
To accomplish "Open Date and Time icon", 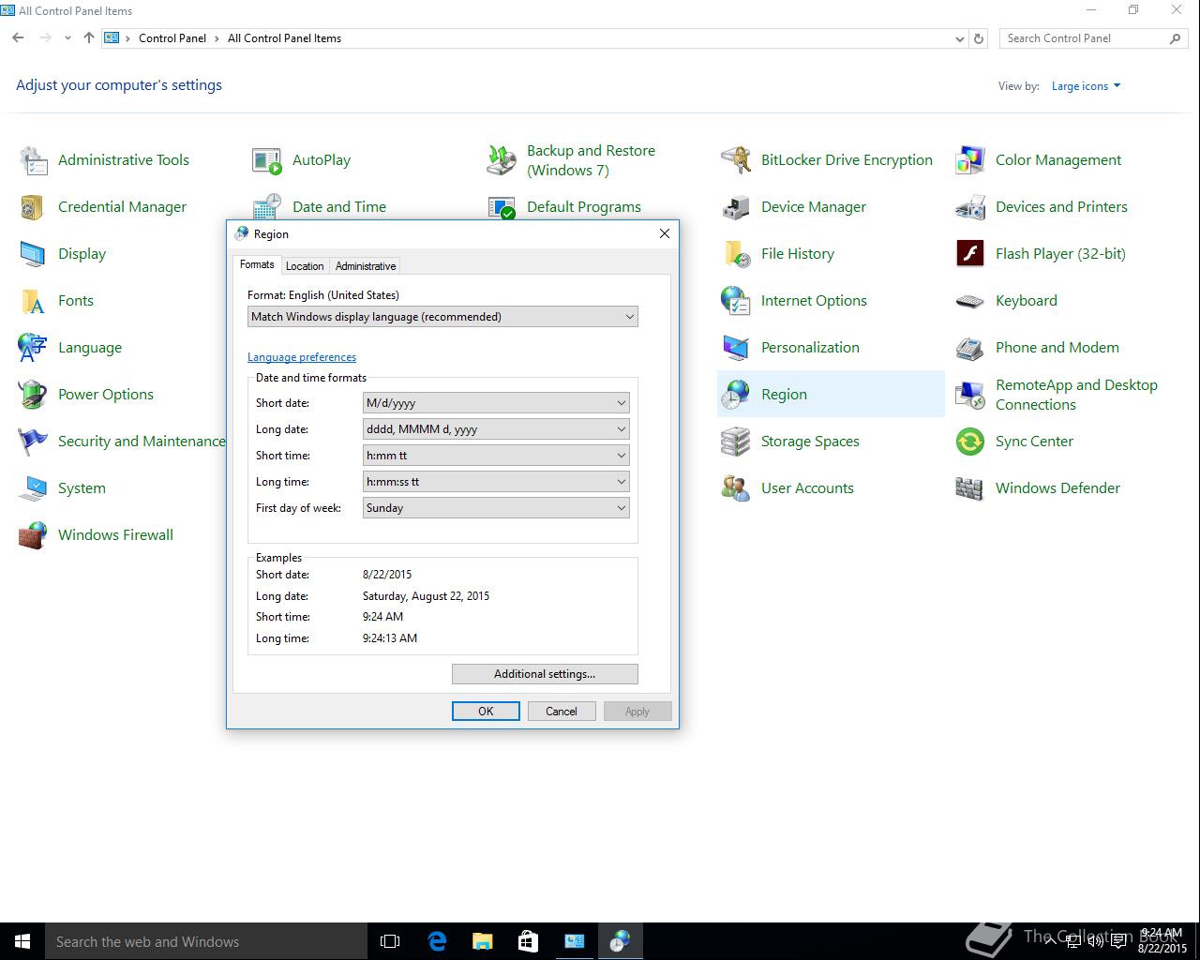I will [x=267, y=207].
